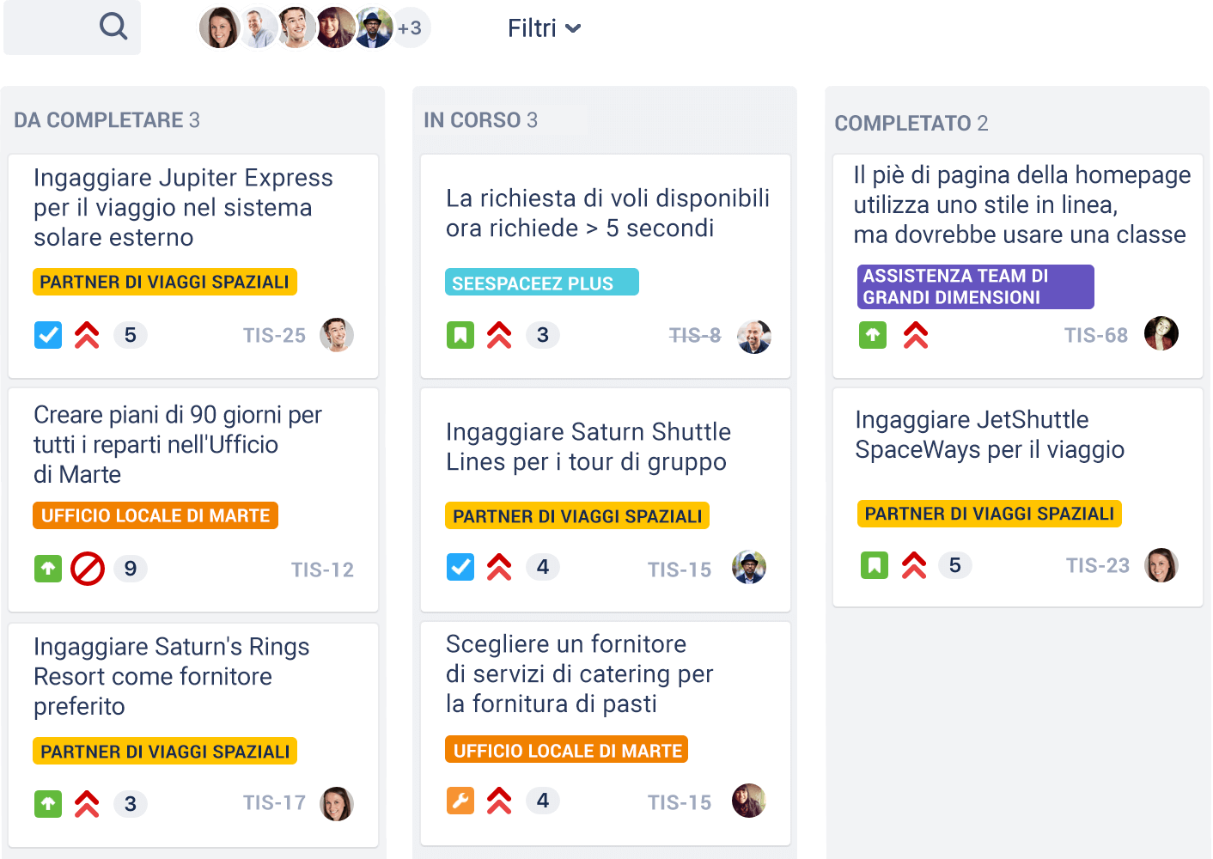Viewport: 1213px width, 859px height.
Task: Click the green up-arrow icon on TIS-17
Action: (x=48, y=804)
